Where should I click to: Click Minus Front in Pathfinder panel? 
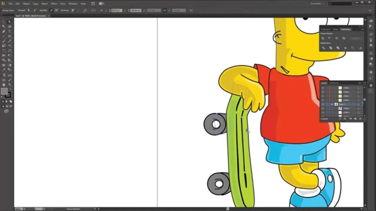tap(329, 38)
